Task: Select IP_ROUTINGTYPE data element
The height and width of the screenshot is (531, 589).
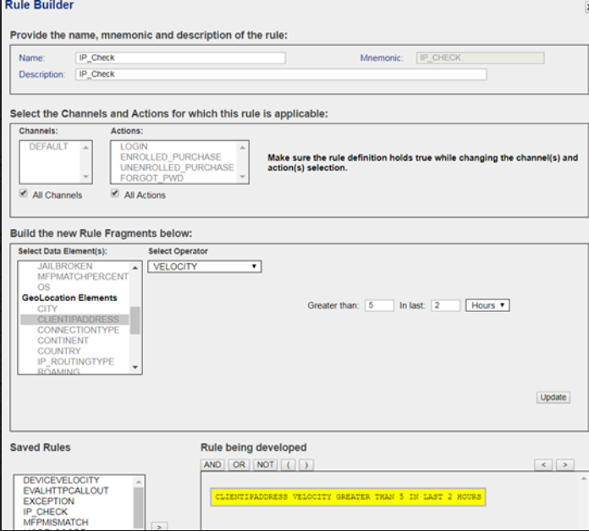Action: (x=75, y=361)
